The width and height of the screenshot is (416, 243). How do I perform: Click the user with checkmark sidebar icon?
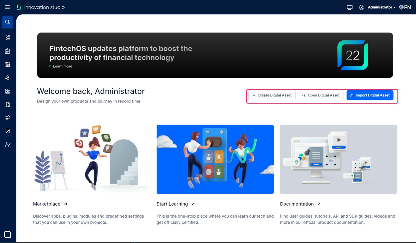[x=8, y=144]
